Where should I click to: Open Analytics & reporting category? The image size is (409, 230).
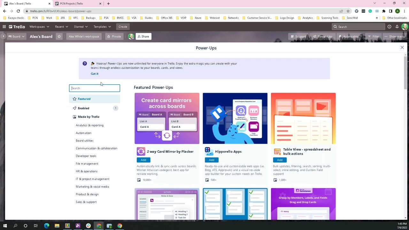click(89, 125)
